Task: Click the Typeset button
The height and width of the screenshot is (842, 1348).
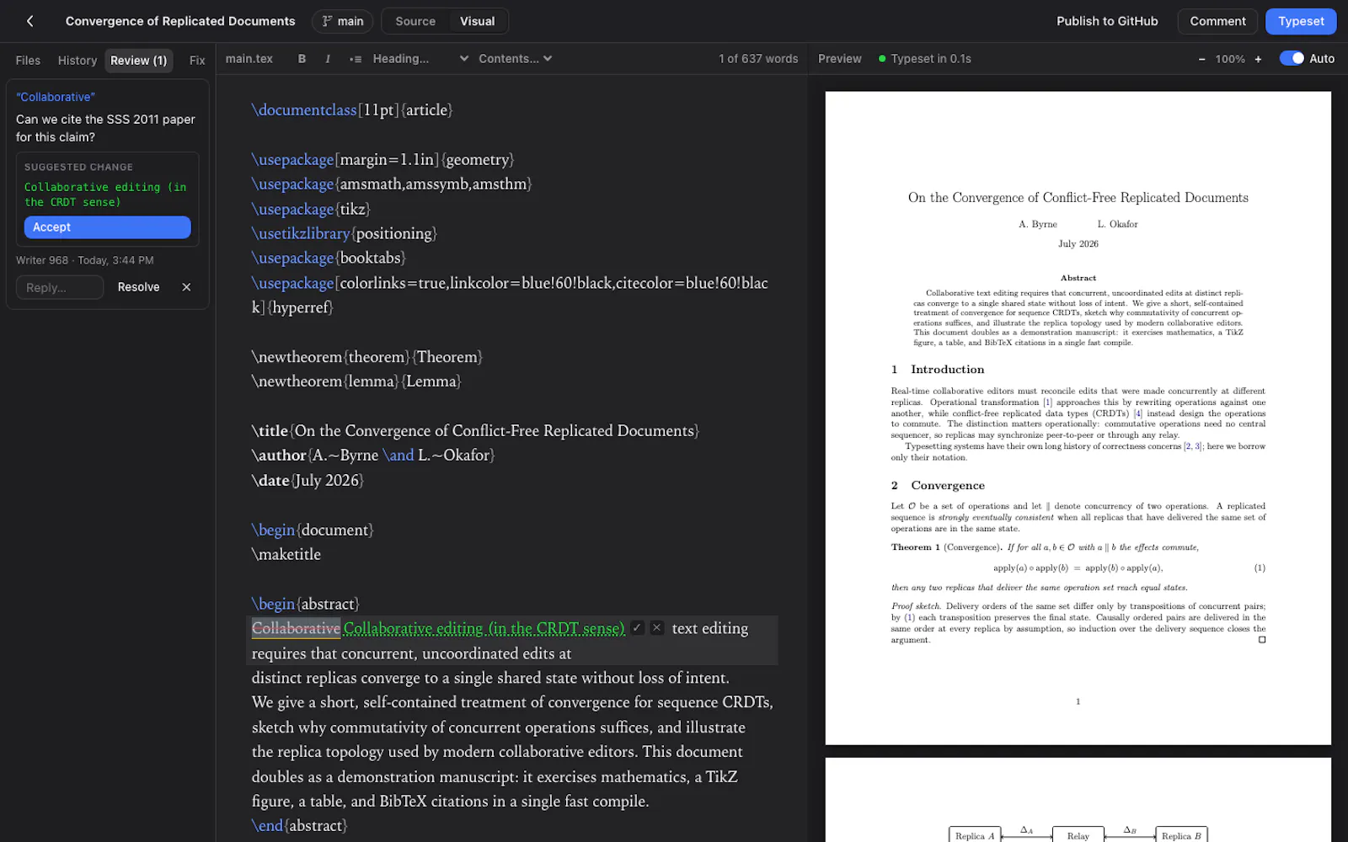Action: (x=1301, y=21)
